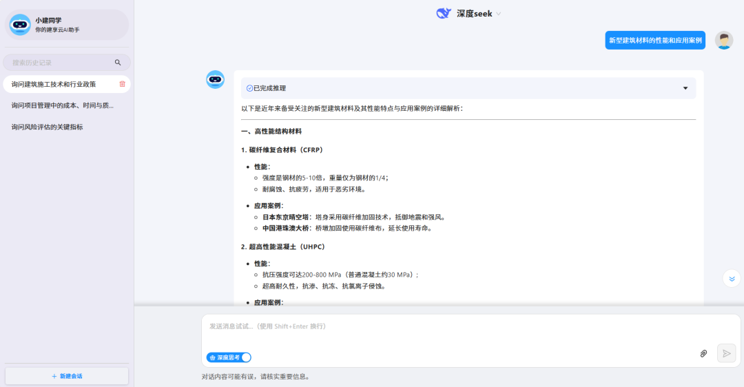The height and width of the screenshot is (387, 744).
Task: Open the 深度seek model dropdown
Action: [499, 14]
